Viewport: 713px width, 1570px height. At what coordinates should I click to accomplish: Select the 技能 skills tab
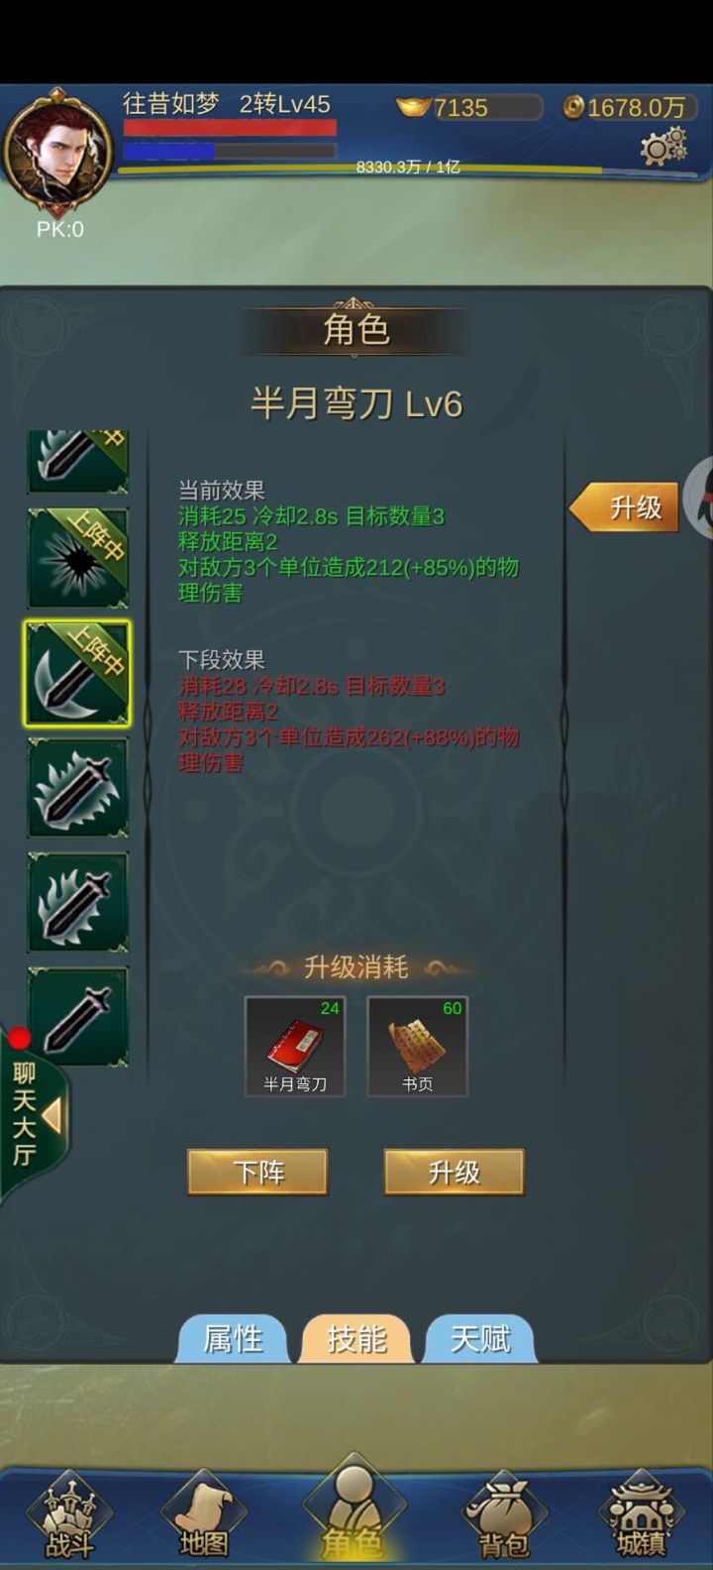pos(356,1339)
